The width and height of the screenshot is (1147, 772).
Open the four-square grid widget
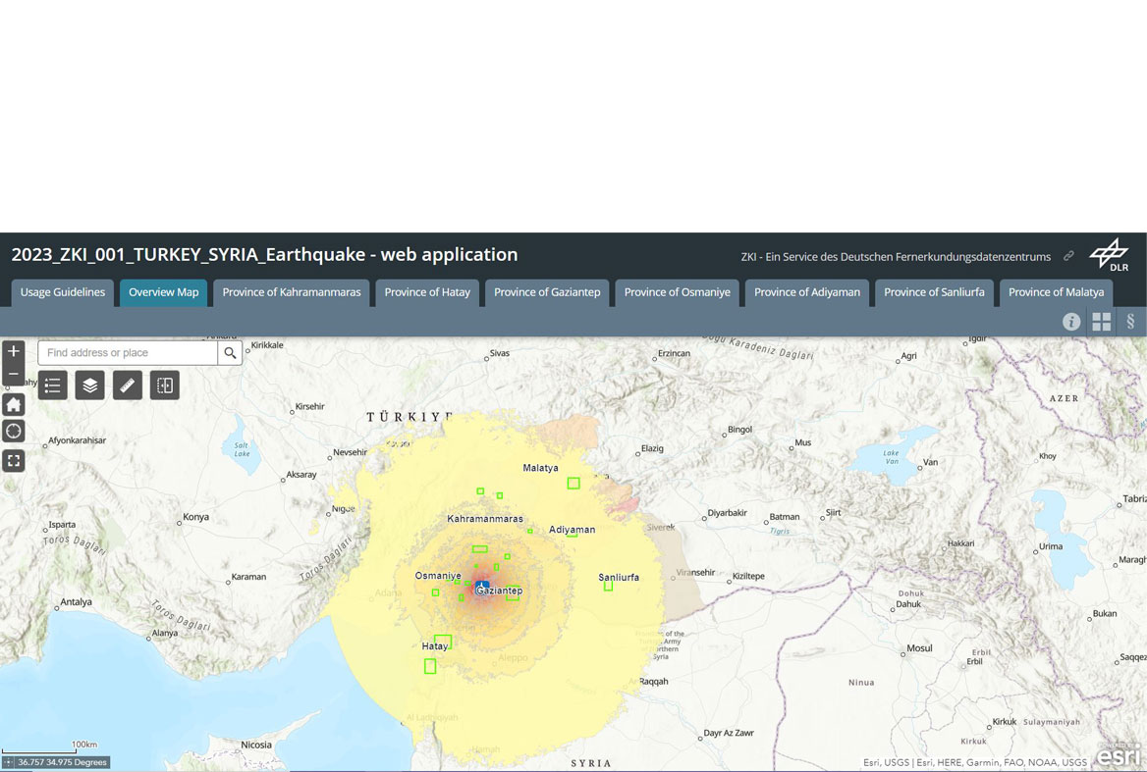[1102, 322]
